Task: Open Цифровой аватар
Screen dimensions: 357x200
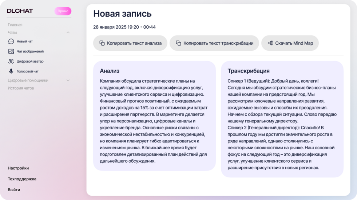Action: click(30, 62)
